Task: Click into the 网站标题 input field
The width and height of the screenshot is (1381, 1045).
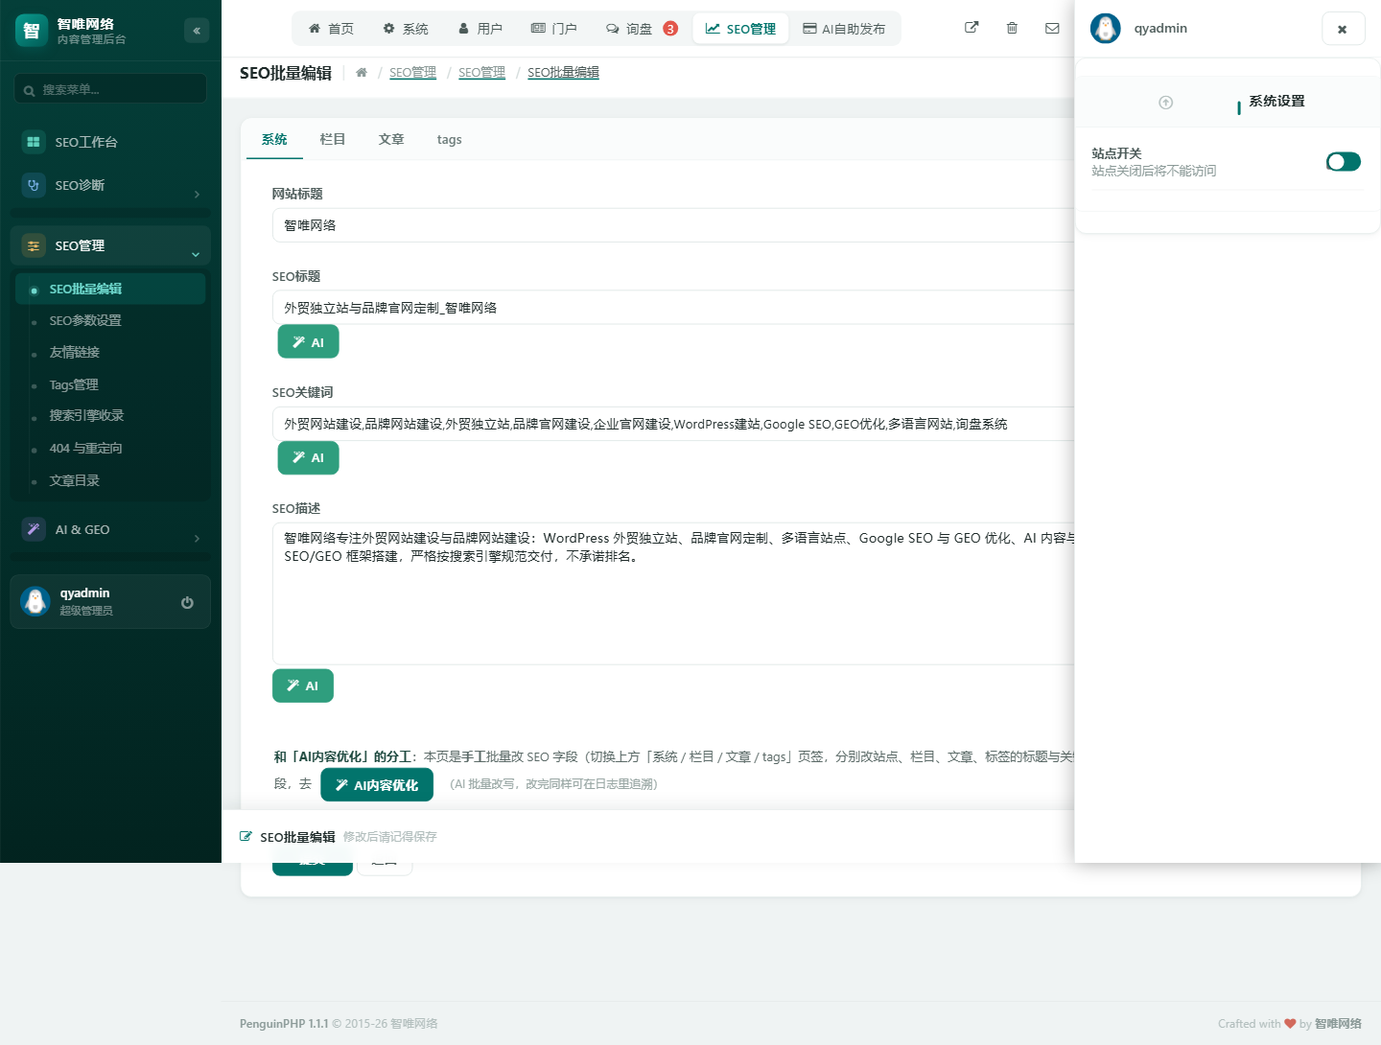Action: point(673,225)
